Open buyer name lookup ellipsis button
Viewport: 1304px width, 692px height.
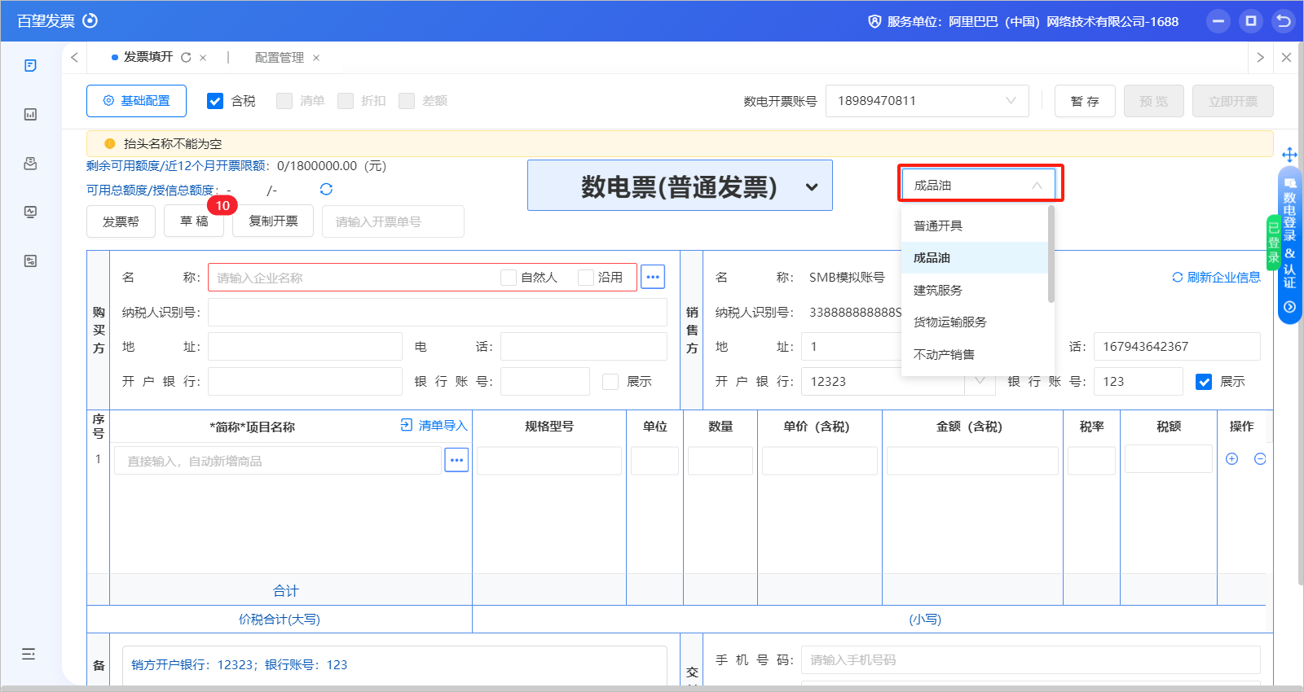point(653,277)
